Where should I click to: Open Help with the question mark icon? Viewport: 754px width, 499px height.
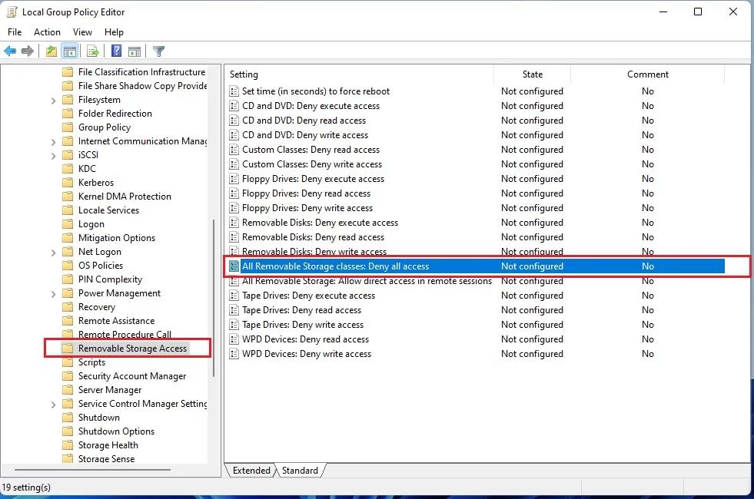116,51
